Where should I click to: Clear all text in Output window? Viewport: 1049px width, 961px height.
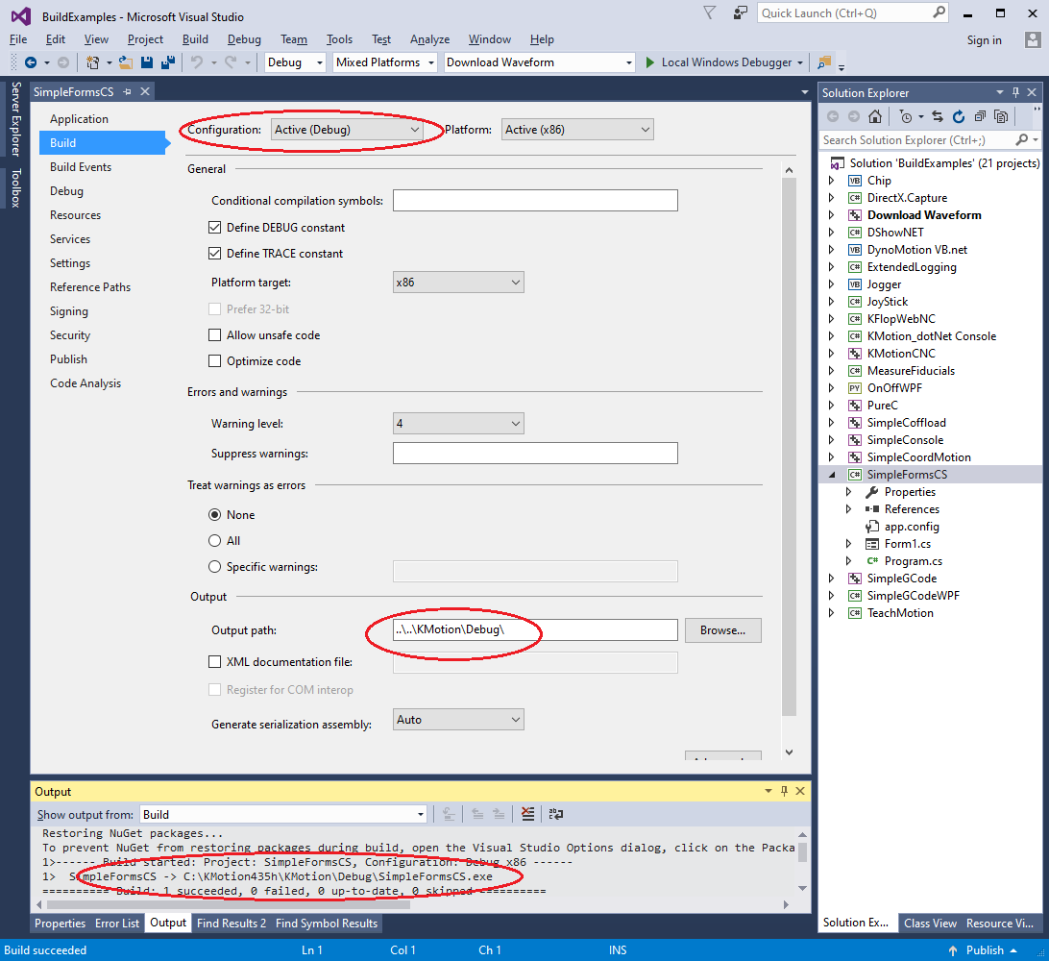527,814
